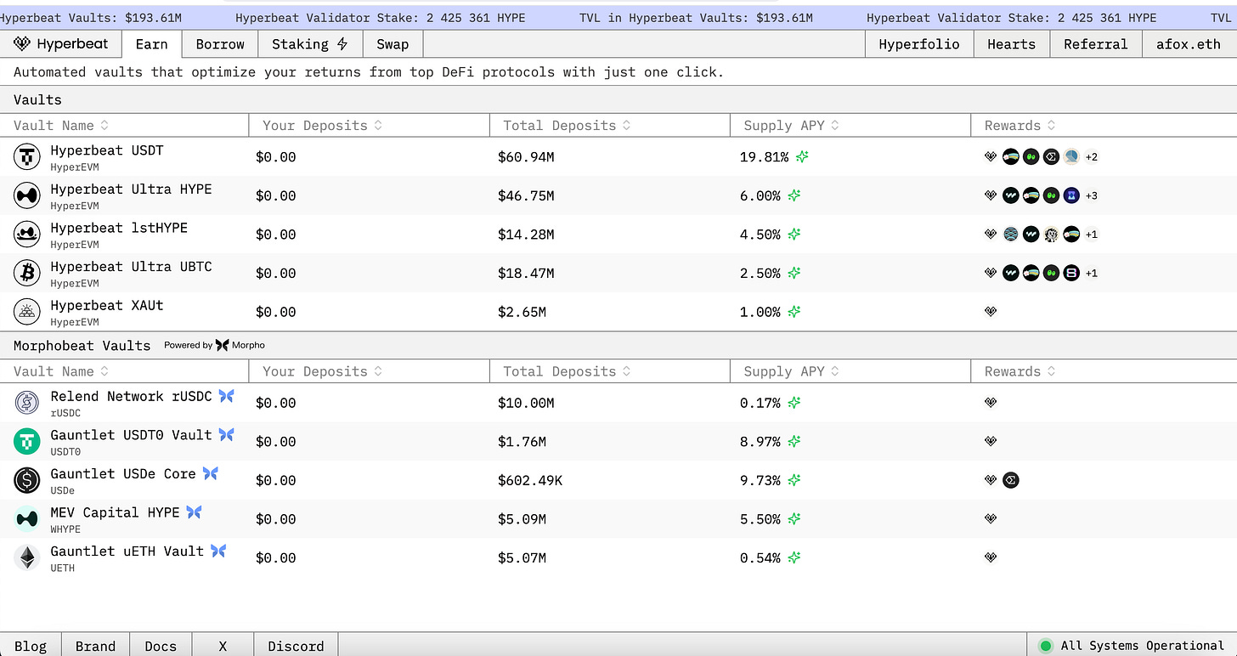This screenshot has height=656, width=1237.
Task: Click the heart reward icon in Hyperbeat USDT row
Action: [991, 156]
